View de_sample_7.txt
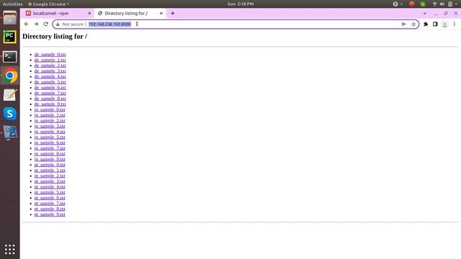Screen dimensions: 461x259 tap(50, 93)
